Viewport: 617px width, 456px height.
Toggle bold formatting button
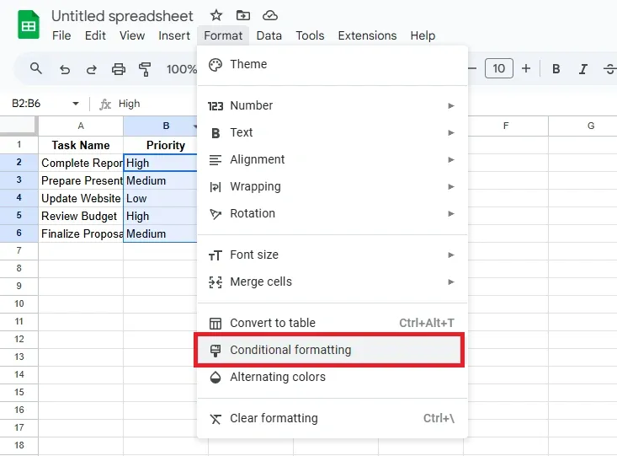(x=556, y=69)
